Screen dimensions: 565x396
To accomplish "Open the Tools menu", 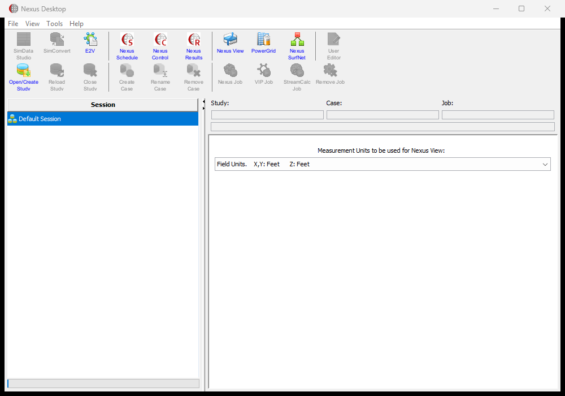I will (x=54, y=23).
